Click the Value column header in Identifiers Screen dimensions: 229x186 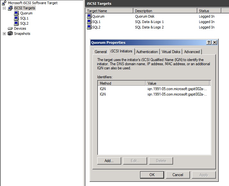pos(178,83)
